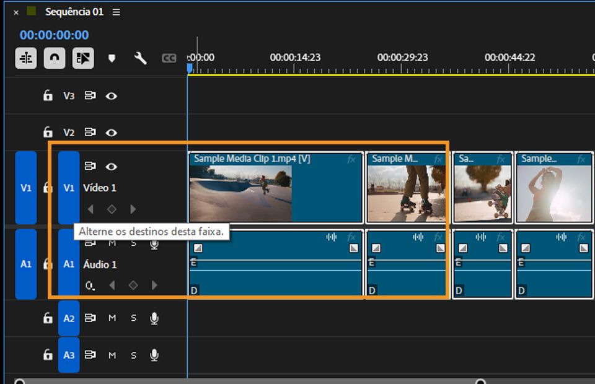Screen dimensions: 595x384
Task: Open Sequência 01 panel menu
Action: click(x=117, y=12)
